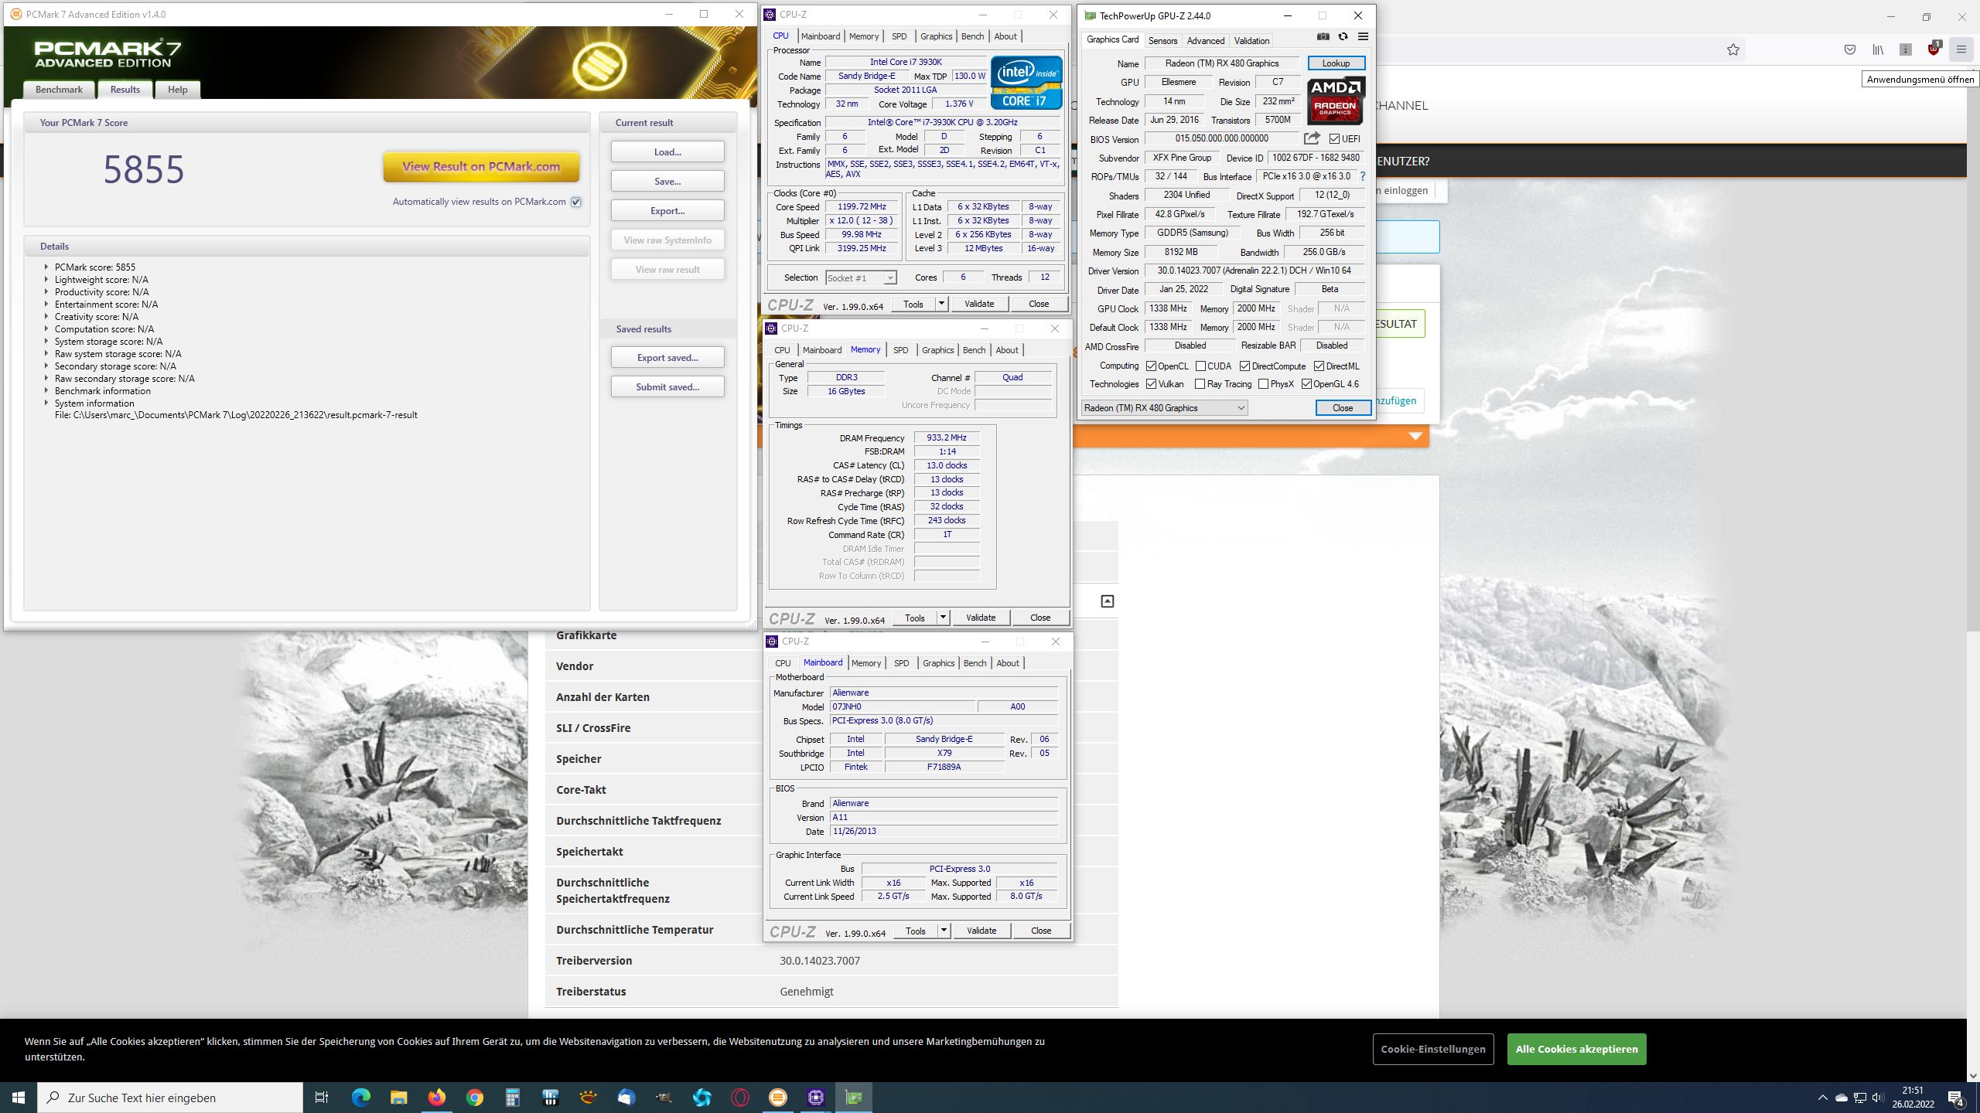Screen dimensions: 1980x1113
Task: Open the Calculator from the taskbar
Action: (512, 1098)
